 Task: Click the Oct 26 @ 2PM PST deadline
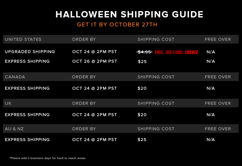tap(94, 61)
